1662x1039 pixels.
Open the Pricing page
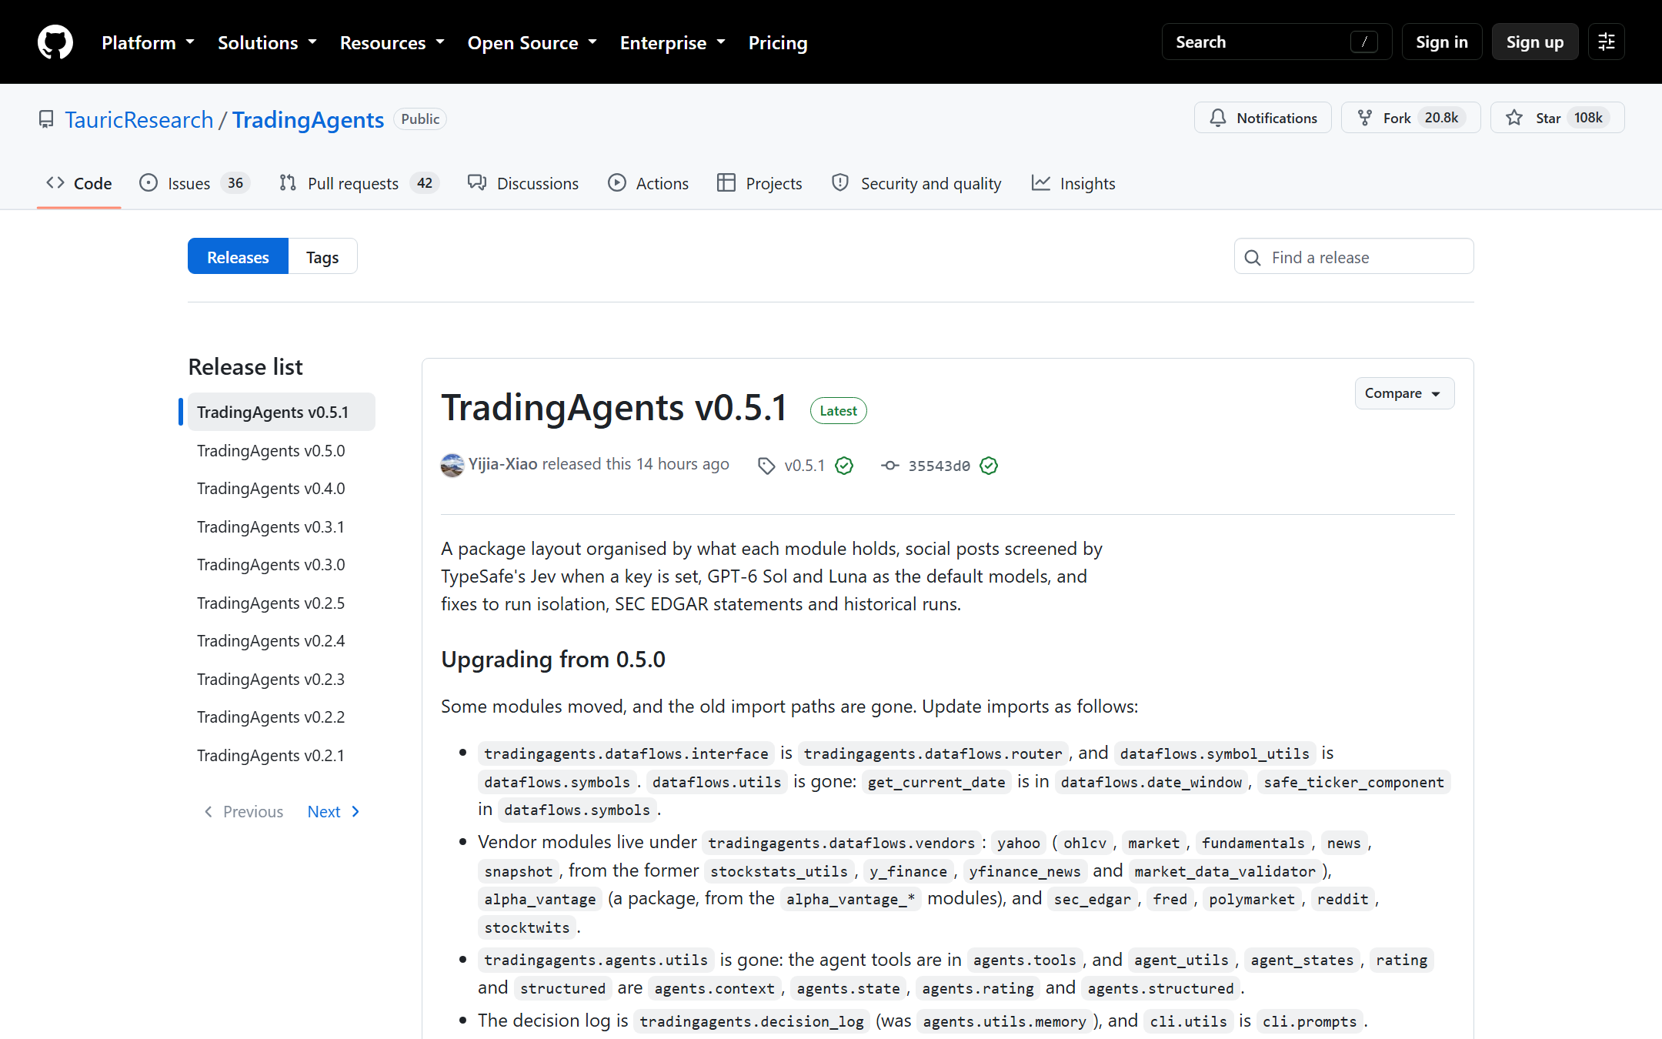[778, 42]
